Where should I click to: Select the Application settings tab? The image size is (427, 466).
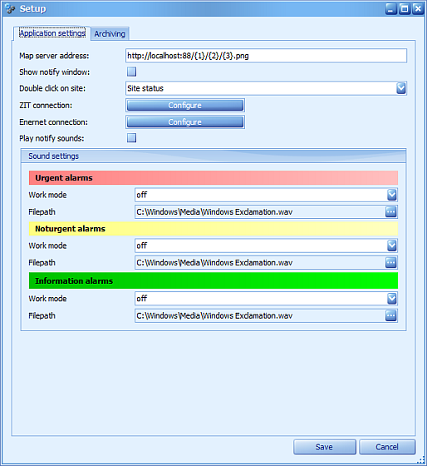tap(52, 33)
